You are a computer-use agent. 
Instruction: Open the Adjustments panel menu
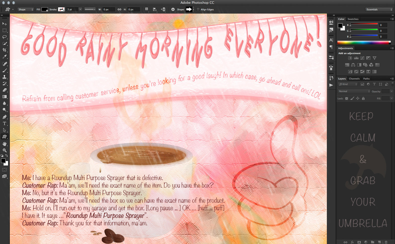[x=392, y=48]
